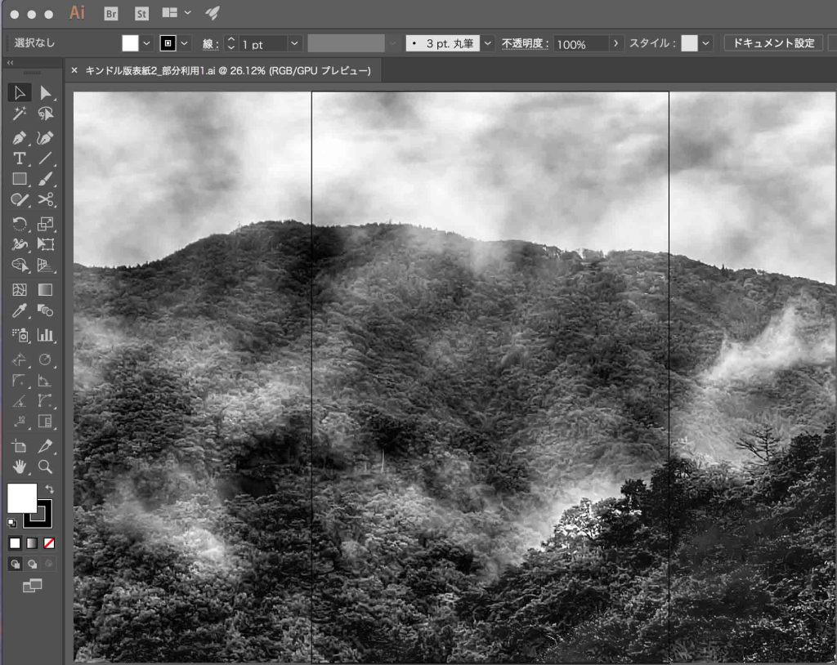837x665 pixels.
Task: Click the GPU performance rocket icon
Action: click(x=213, y=13)
